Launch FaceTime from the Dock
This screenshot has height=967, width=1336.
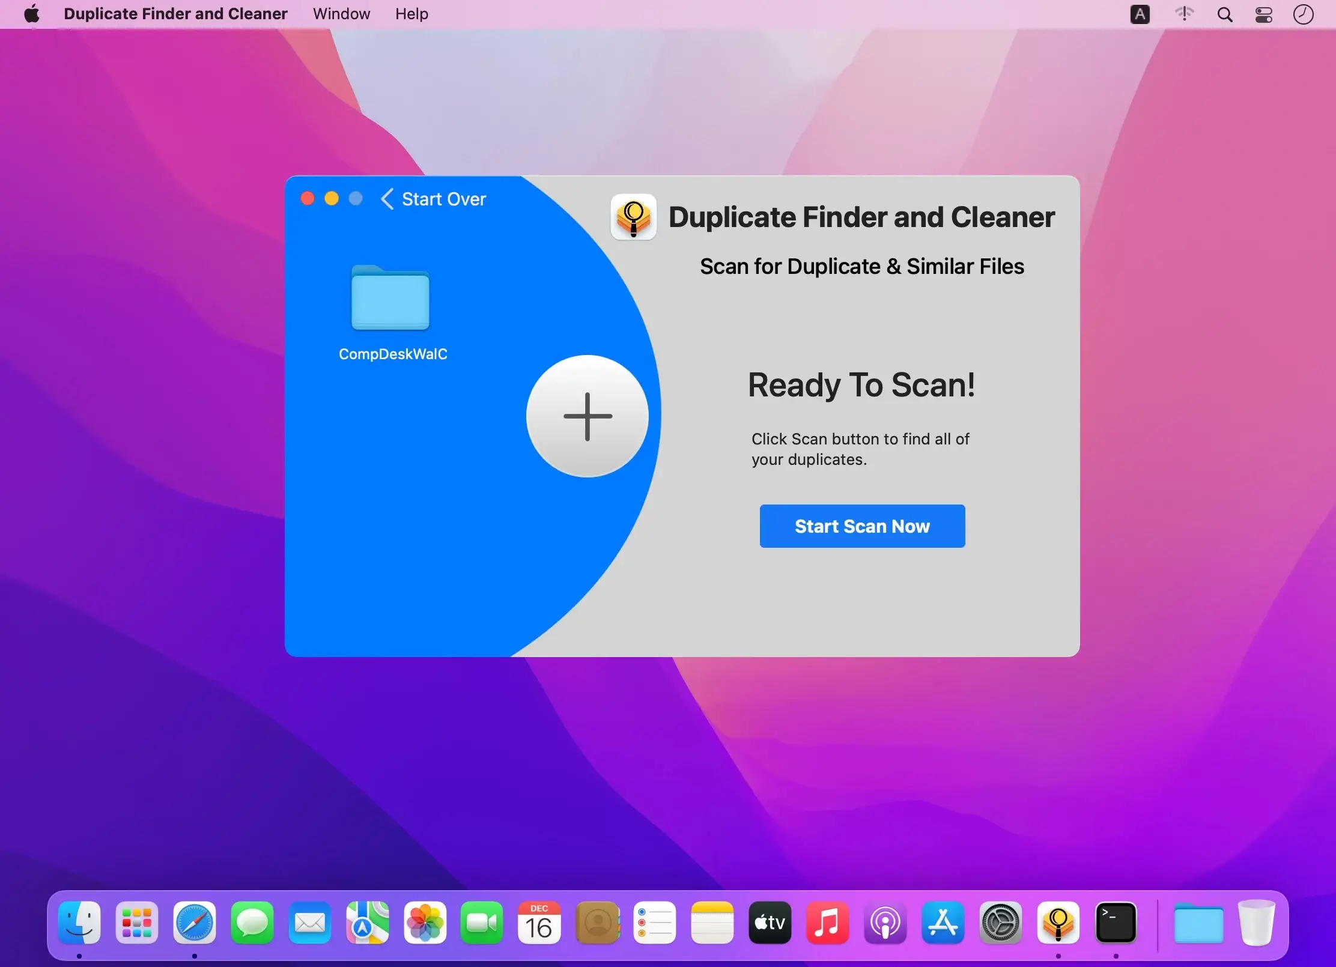pos(482,923)
